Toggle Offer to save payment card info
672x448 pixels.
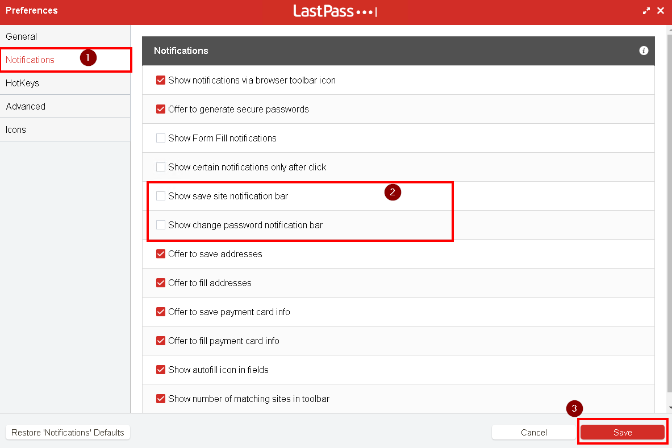(161, 312)
